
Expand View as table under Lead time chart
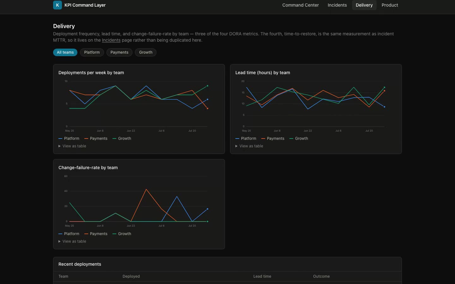tap(249, 146)
